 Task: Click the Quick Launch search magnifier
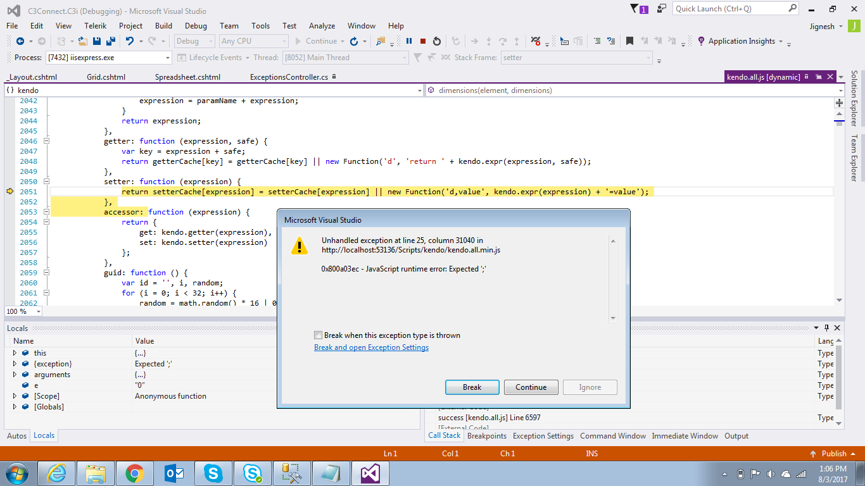tap(793, 9)
